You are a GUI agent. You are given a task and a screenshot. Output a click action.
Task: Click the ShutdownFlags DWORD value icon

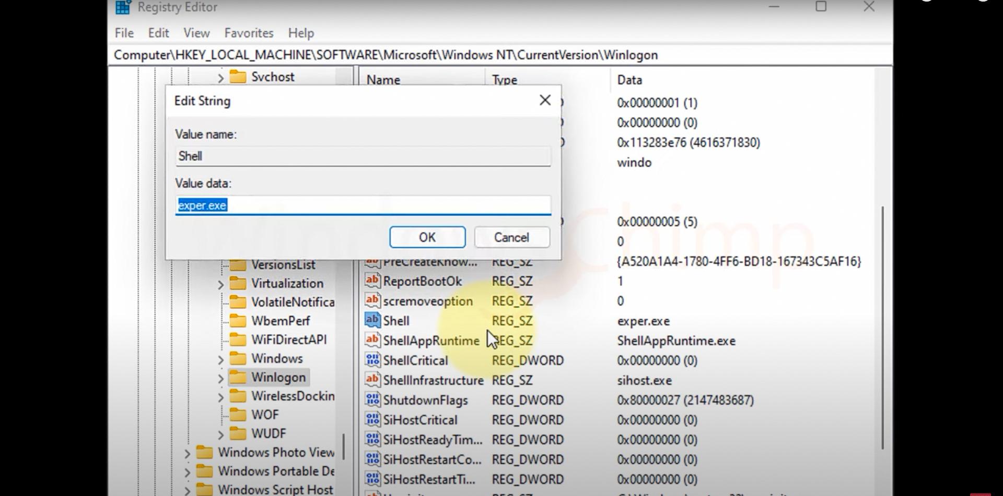click(x=372, y=400)
